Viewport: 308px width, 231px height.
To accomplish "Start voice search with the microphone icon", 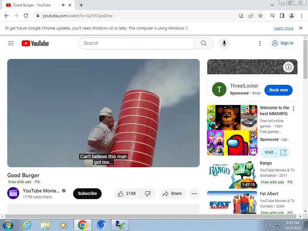I will pyautogui.click(x=224, y=43).
